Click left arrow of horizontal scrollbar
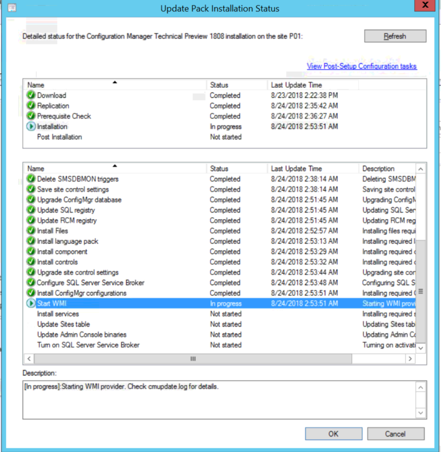The width and height of the screenshot is (441, 452). (29, 359)
